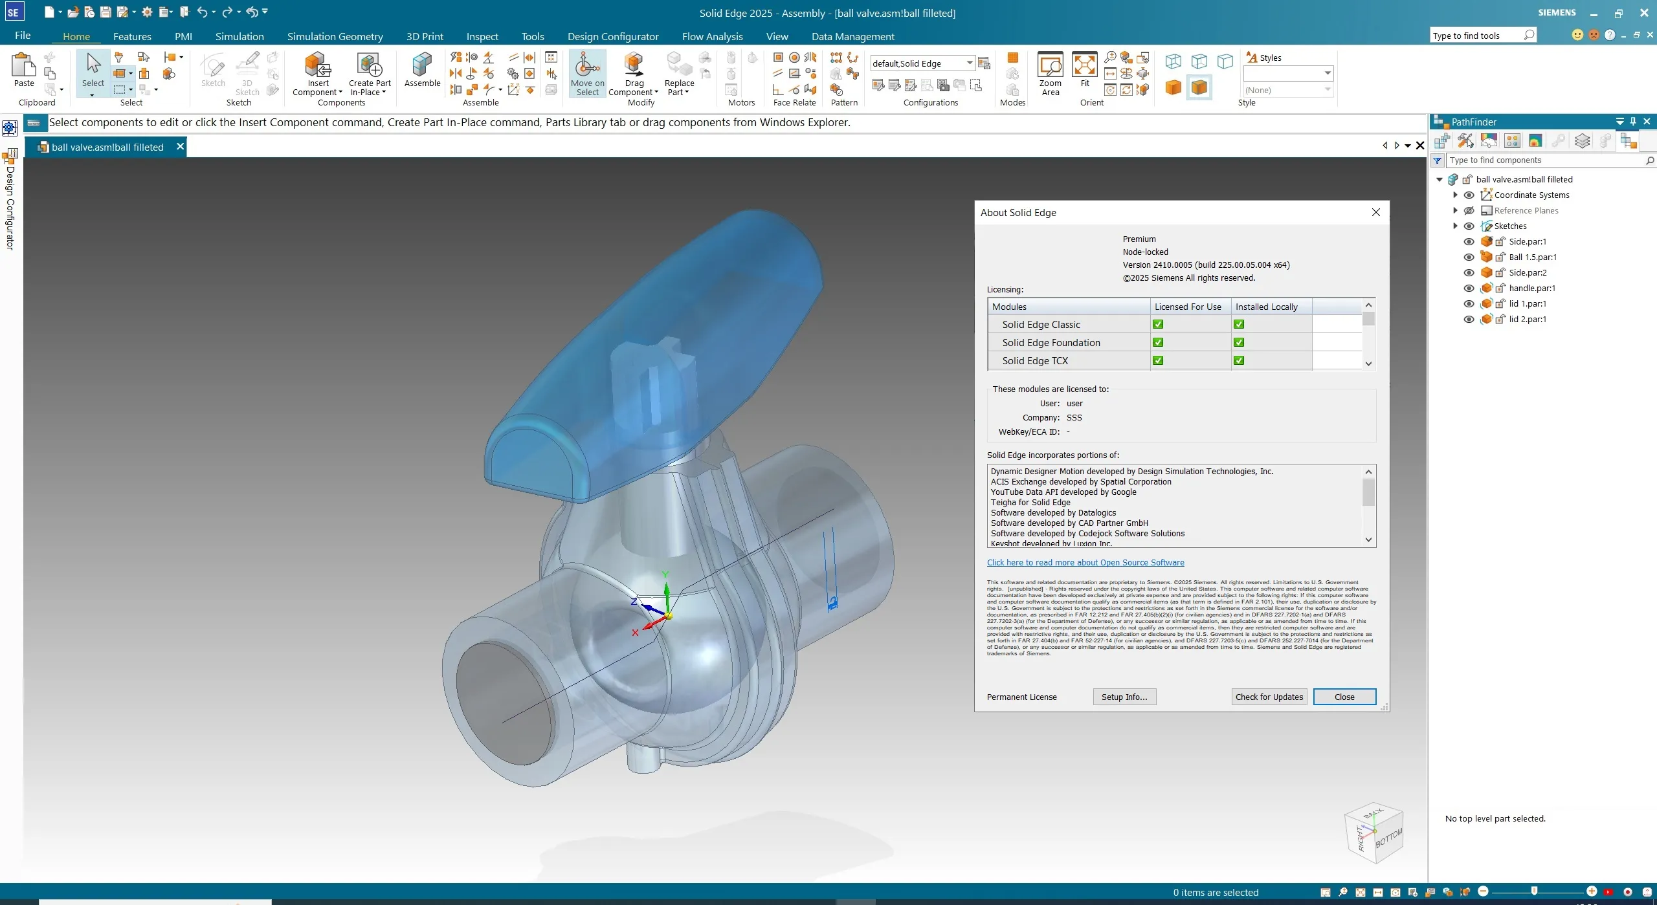Click the help question mark icon

(x=1610, y=35)
